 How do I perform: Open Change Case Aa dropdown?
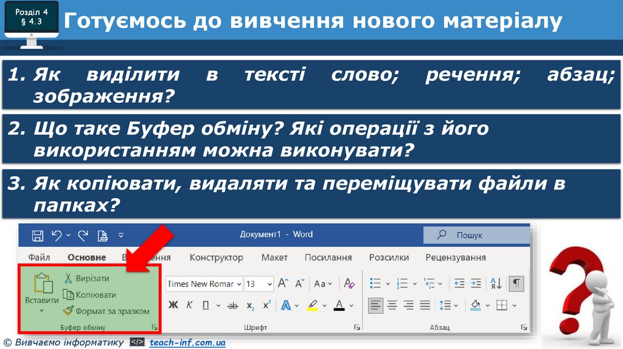point(322,283)
